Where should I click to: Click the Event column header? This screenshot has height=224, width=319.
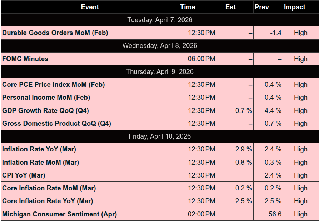tap(90, 7)
